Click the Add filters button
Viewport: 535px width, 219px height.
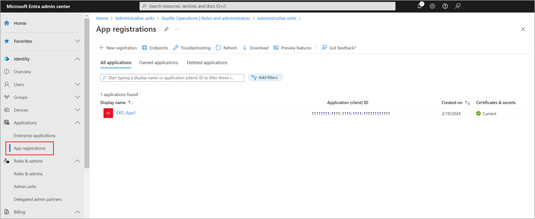(x=265, y=77)
